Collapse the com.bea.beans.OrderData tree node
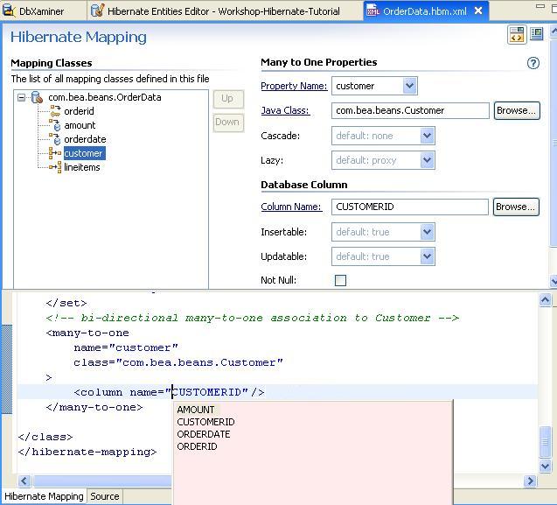557x505 pixels. coord(21,97)
